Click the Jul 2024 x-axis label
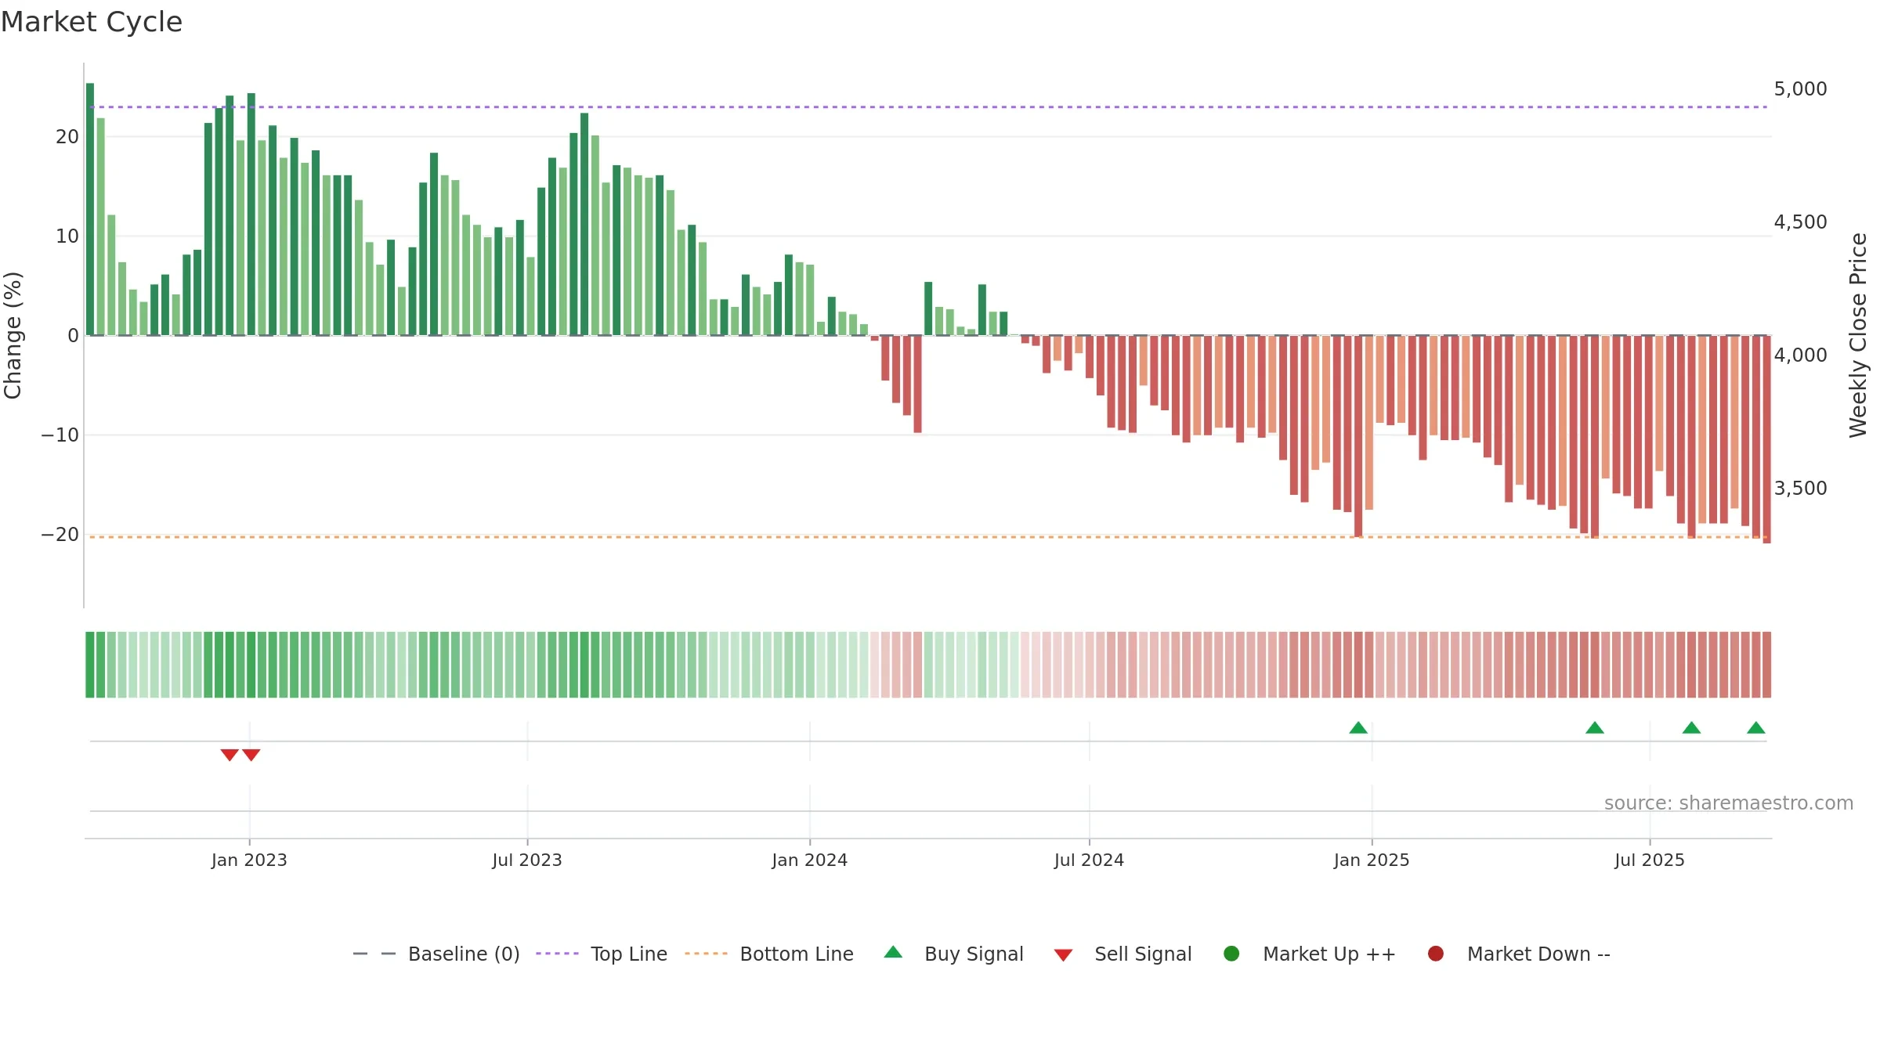 1089,860
